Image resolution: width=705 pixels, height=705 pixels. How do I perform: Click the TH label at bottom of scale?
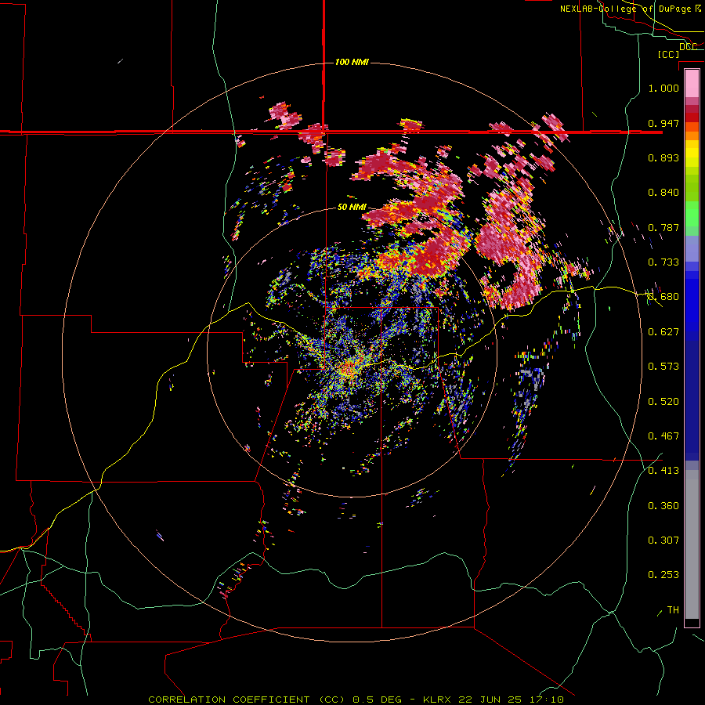(x=673, y=610)
